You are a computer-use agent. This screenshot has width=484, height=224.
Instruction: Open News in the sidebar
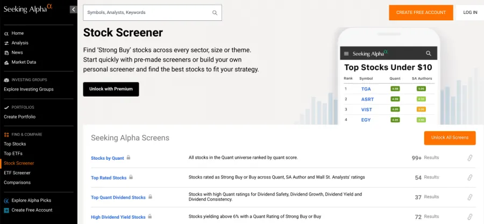click(17, 53)
